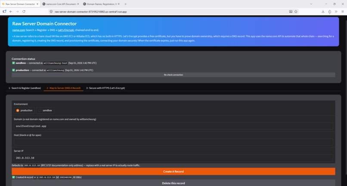347x186 pixels.
Task: Show more toolbar tools via the chevron
Action: (336, 12)
